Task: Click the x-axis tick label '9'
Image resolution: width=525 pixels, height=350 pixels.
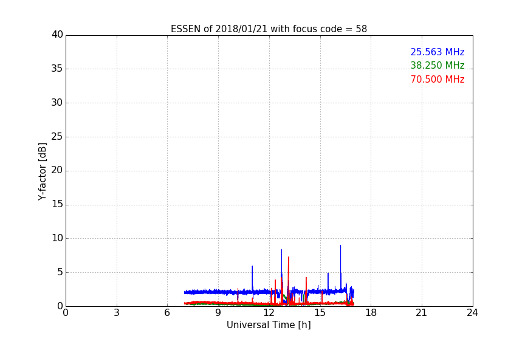Action: 218,313
